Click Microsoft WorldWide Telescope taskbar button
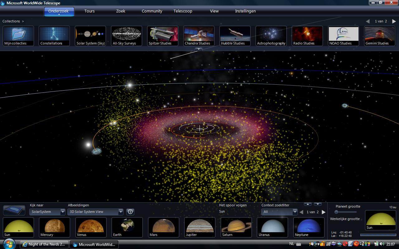The width and height of the screenshot is (399, 249). pos(94,244)
